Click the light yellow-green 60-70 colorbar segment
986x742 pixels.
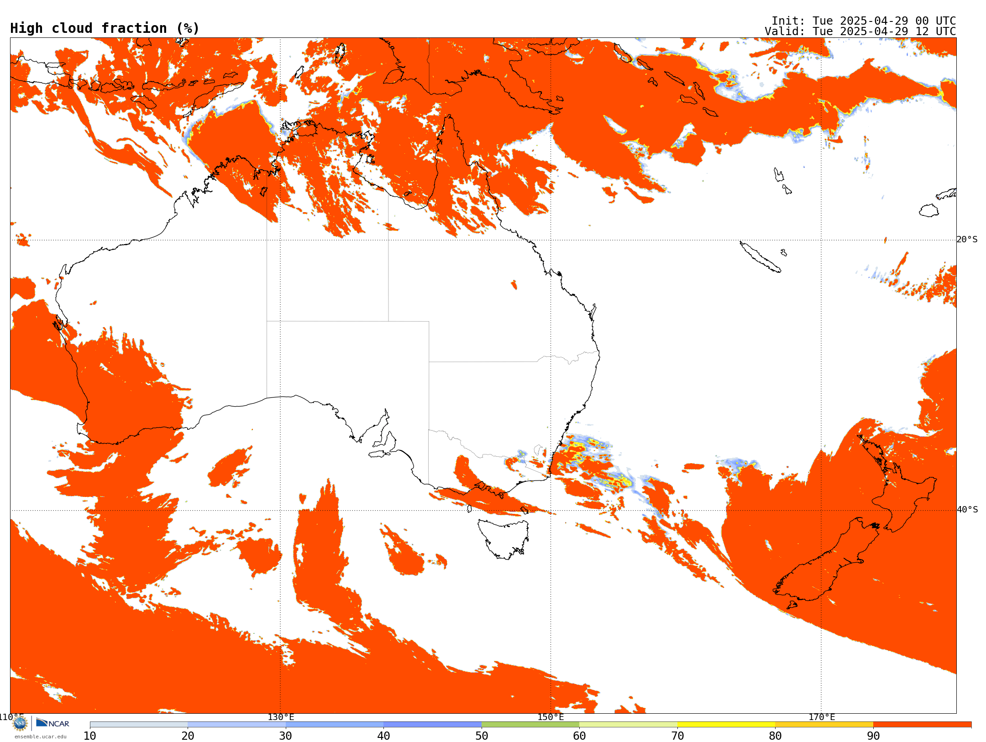[x=628, y=725]
